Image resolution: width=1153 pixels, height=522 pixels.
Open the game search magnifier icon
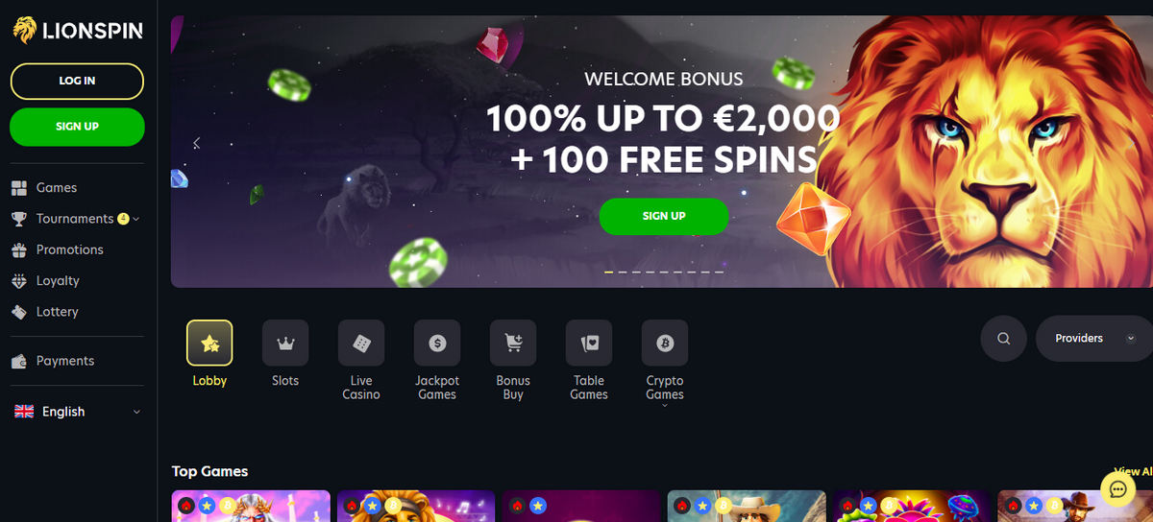(1004, 338)
